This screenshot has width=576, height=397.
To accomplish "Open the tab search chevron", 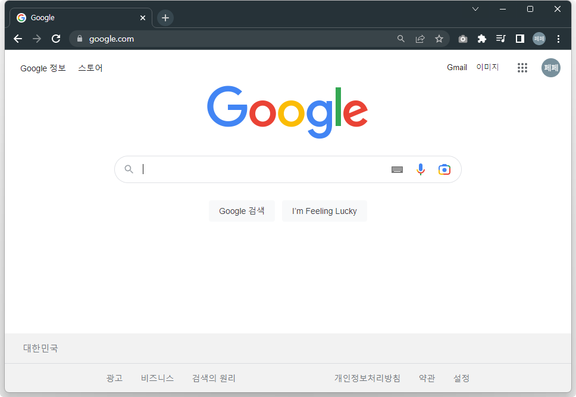I will point(475,9).
